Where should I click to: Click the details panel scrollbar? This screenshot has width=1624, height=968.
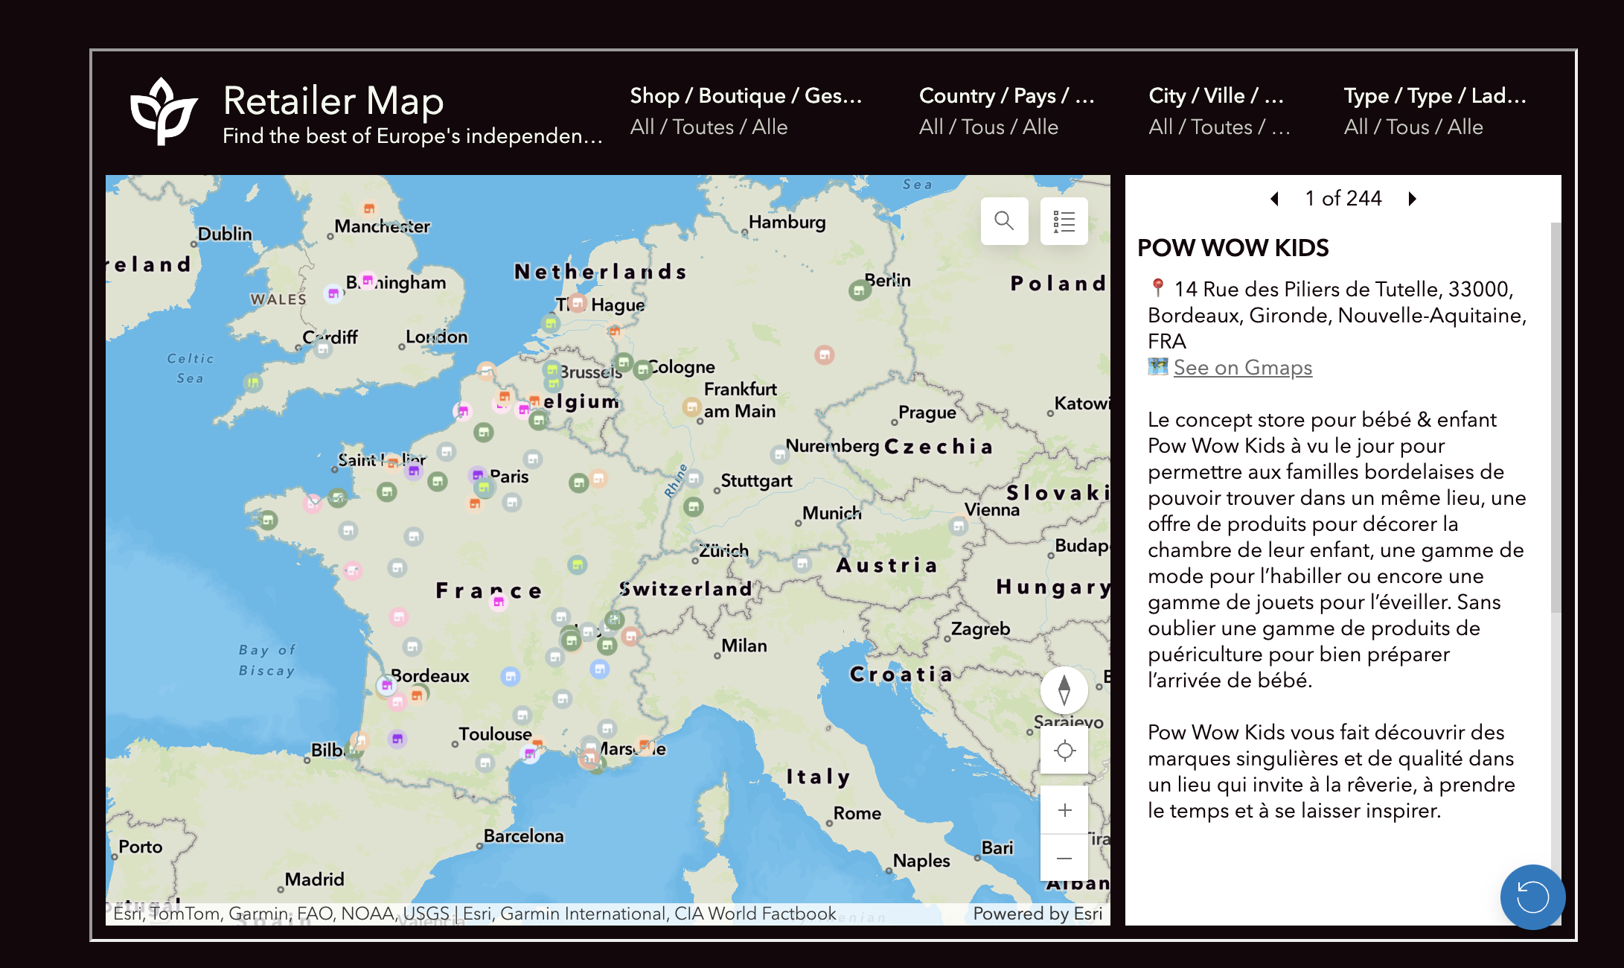coord(1555,417)
